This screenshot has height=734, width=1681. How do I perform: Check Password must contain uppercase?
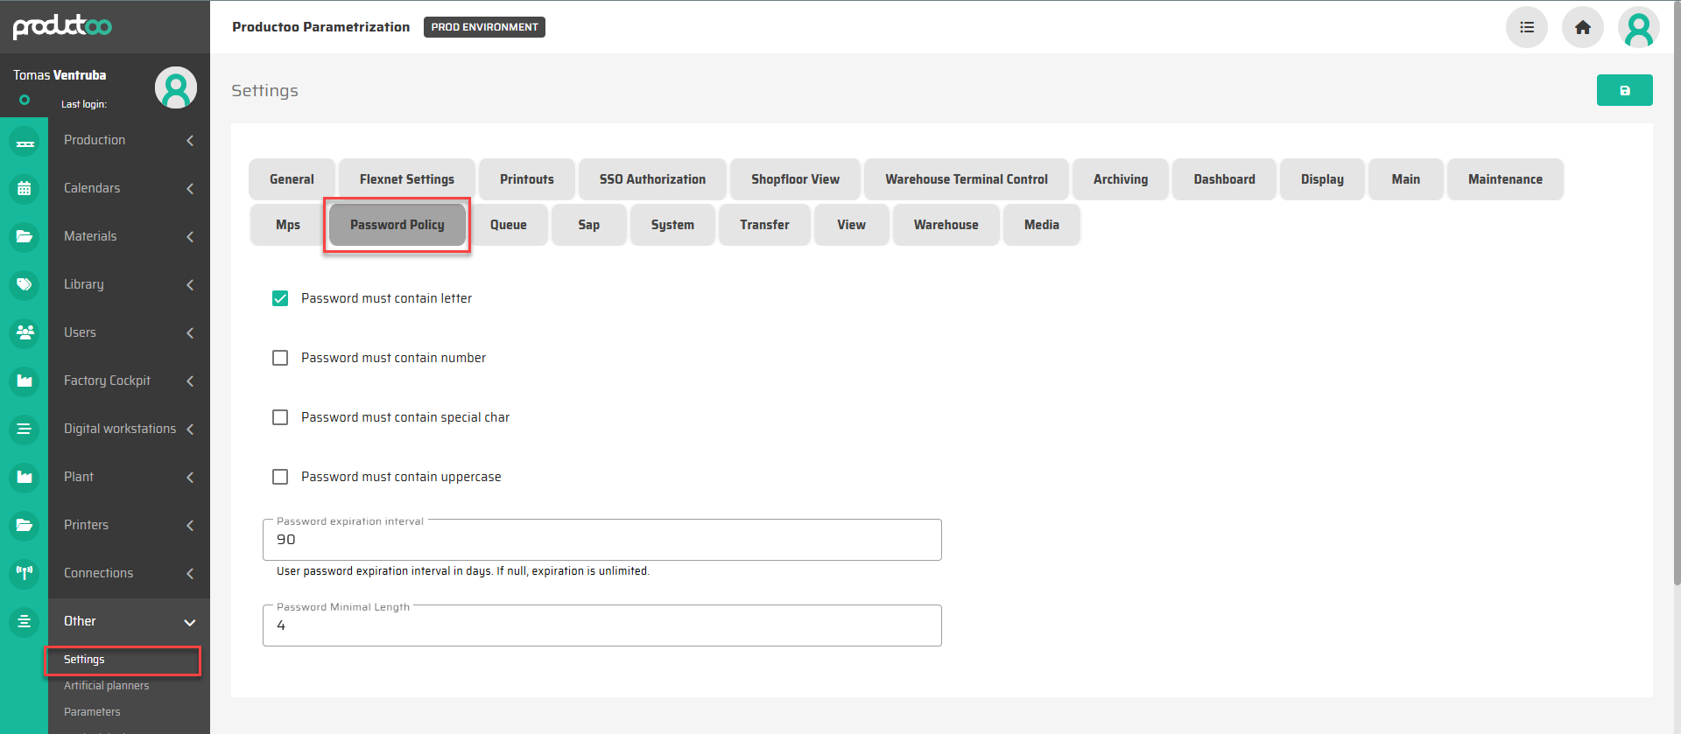pos(280,477)
